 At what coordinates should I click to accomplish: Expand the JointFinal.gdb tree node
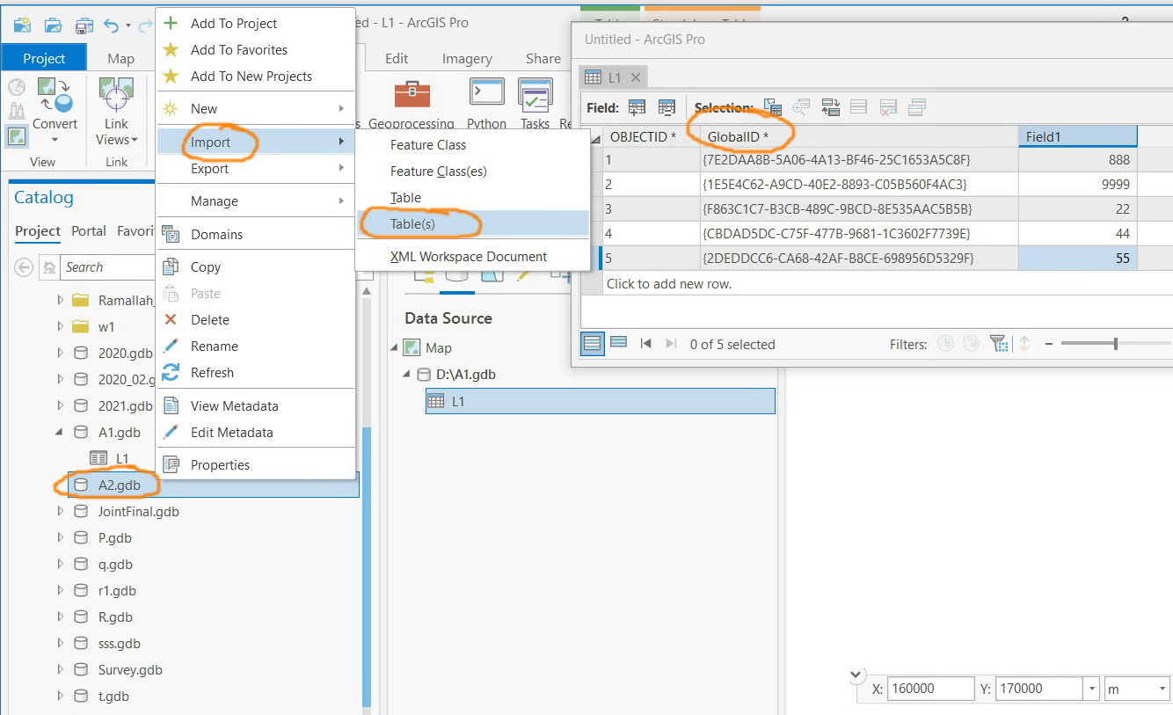click(61, 511)
